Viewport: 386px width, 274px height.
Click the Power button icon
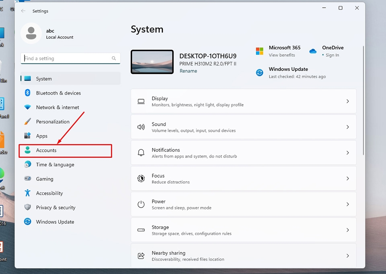pyautogui.click(x=141, y=204)
